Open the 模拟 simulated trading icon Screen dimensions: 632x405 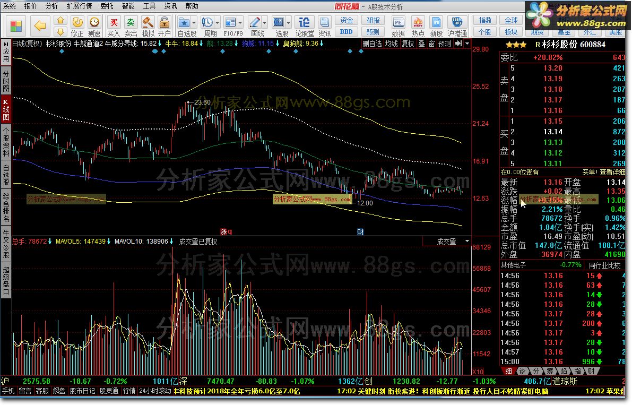click(x=148, y=26)
